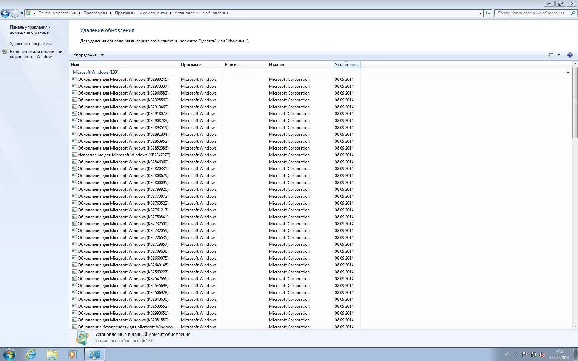Click the icon of update KB2973337

[74, 86]
